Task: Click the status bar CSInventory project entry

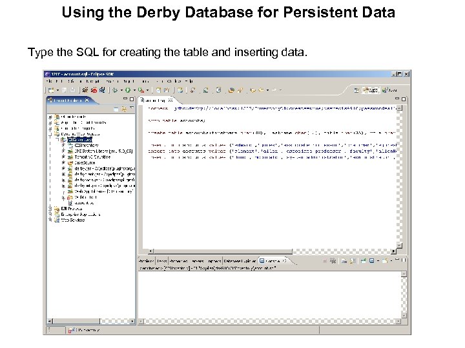Action: coord(85,330)
